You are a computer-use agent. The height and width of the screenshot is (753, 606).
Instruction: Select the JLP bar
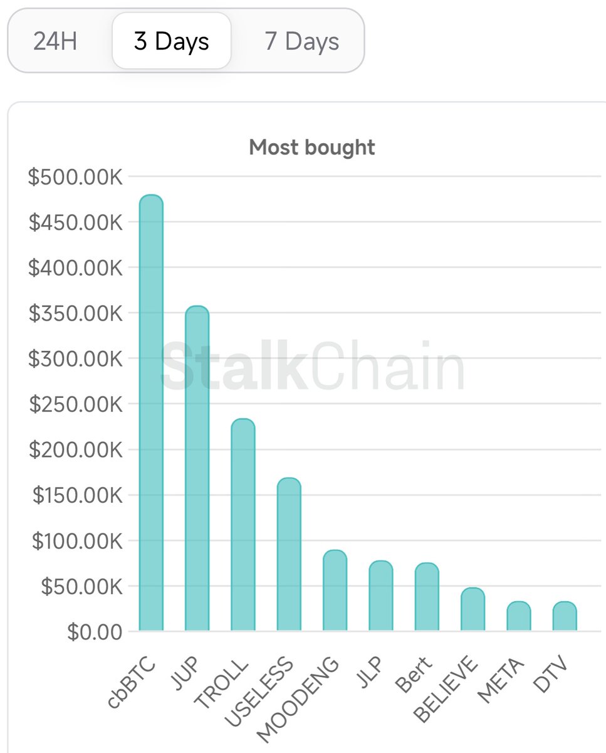click(380, 596)
